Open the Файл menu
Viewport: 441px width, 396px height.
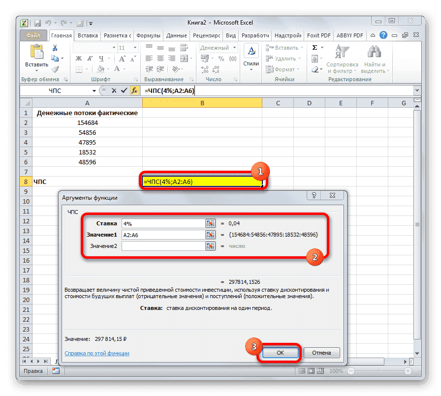pyautogui.click(x=32, y=35)
